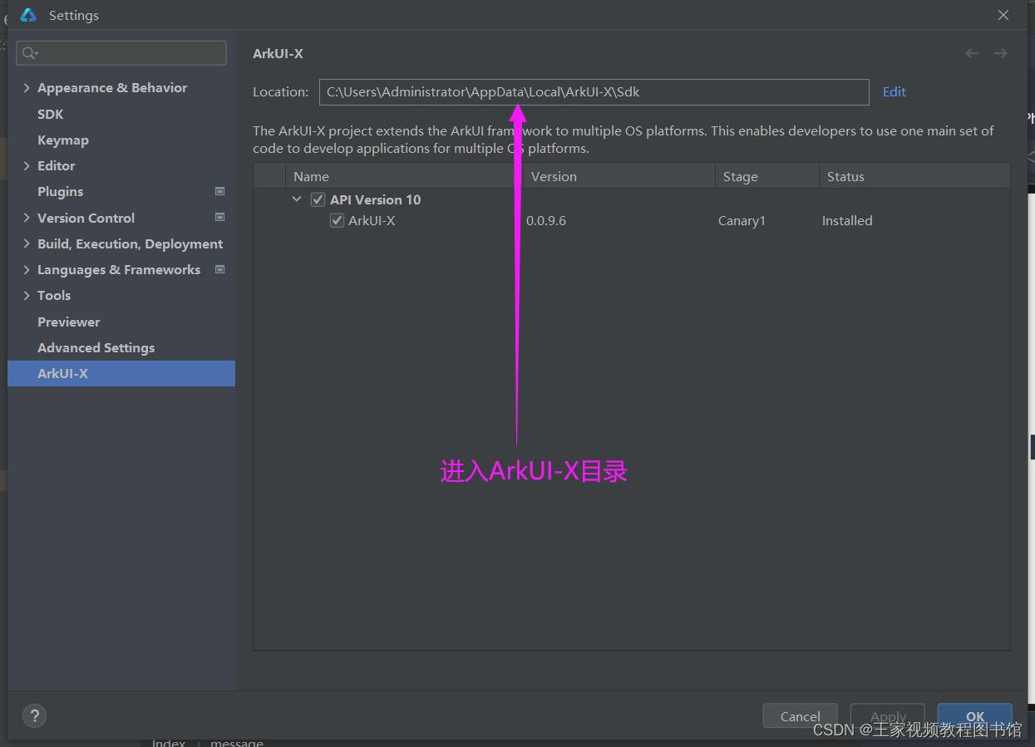Sort table by Stage column header

(x=767, y=176)
